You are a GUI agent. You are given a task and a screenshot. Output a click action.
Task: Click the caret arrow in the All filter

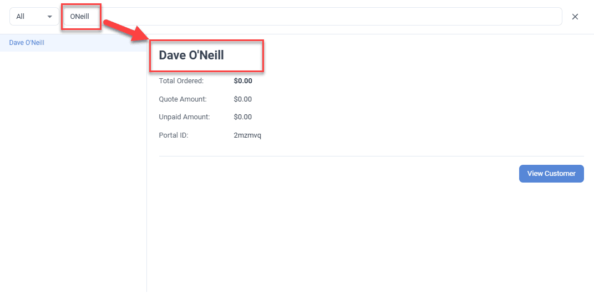click(50, 17)
